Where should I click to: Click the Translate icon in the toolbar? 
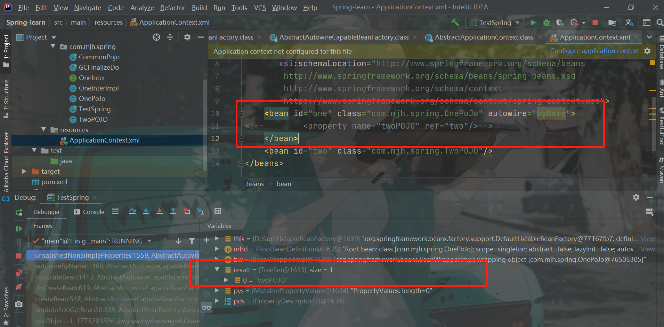click(x=629, y=23)
